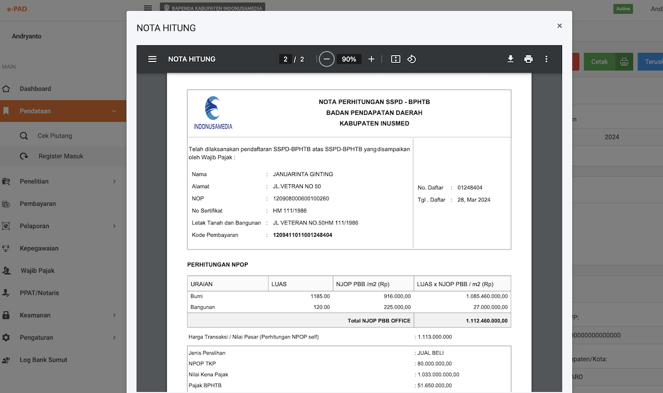This screenshot has height=393, width=663.
Task: Click the 90% zoom level field
Action: point(349,59)
